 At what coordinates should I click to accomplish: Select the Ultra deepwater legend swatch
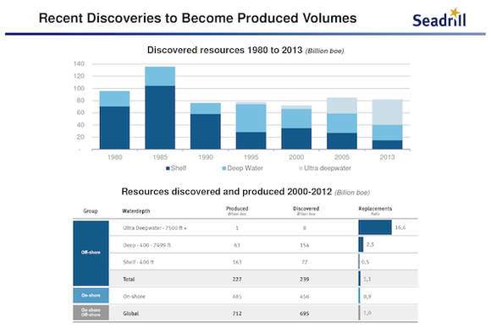[301, 168]
